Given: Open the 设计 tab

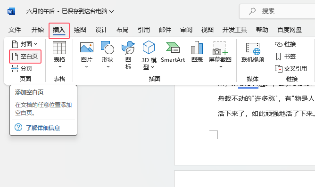Looking at the screenshot, I should coord(101,30).
